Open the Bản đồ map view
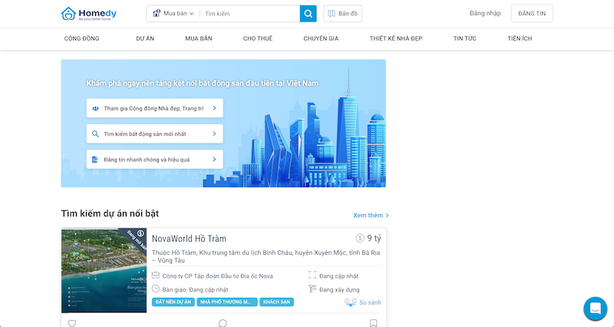Viewport: 614px width, 327px height. [x=342, y=14]
